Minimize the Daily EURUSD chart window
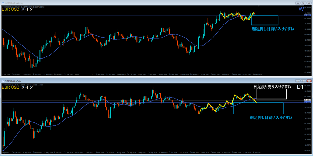 (x=297, y=81)
